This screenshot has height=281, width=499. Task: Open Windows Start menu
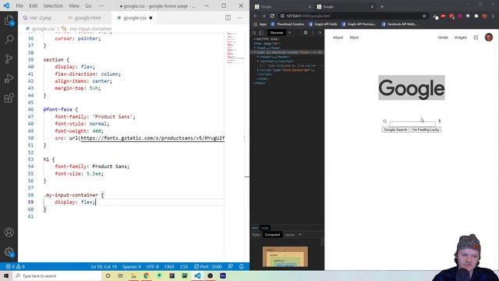pyautogui.click(x=6, y=276)
